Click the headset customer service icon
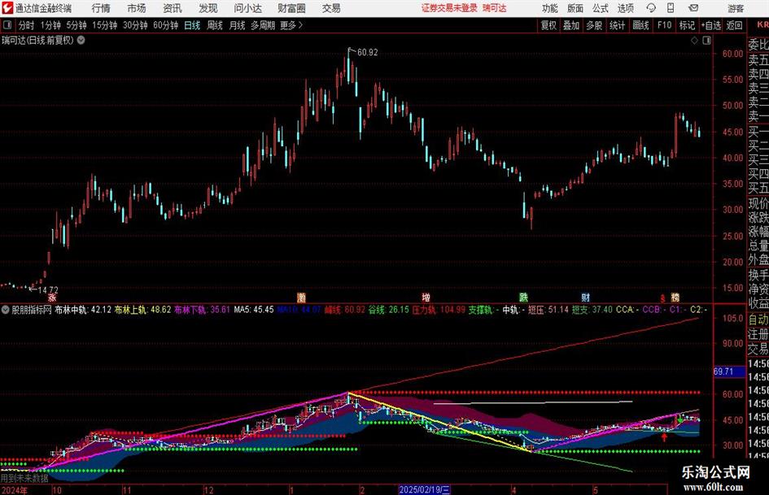This screenshot has height=495, width=769. tap(651, 8)
